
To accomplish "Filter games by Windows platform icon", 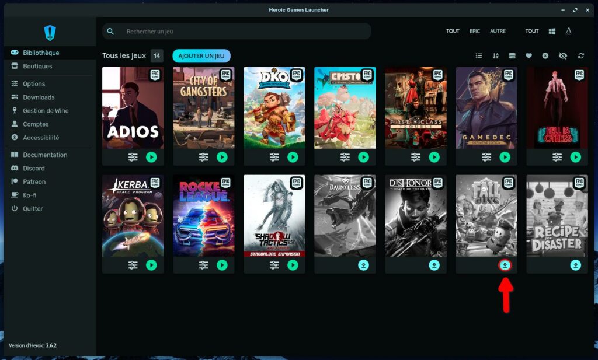I will [552, 32].
